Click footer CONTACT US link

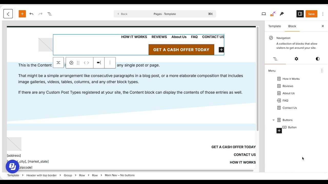[245, 155]
